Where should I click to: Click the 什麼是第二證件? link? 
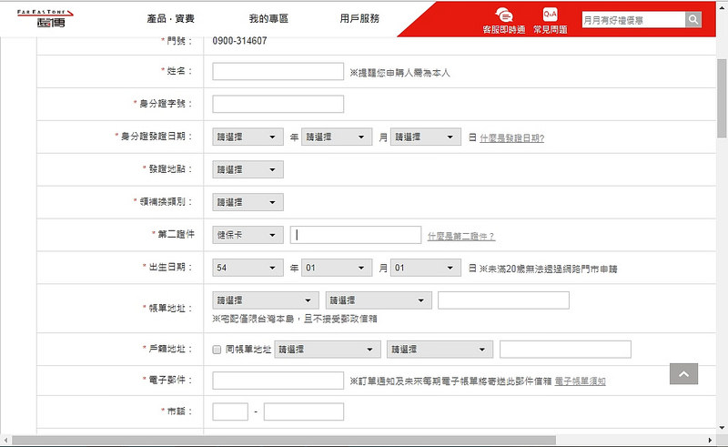tap(461, 236)
